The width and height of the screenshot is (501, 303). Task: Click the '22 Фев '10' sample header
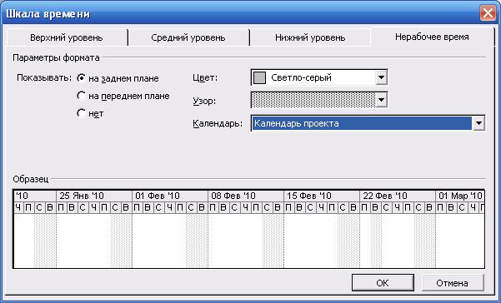coord(398,196)
